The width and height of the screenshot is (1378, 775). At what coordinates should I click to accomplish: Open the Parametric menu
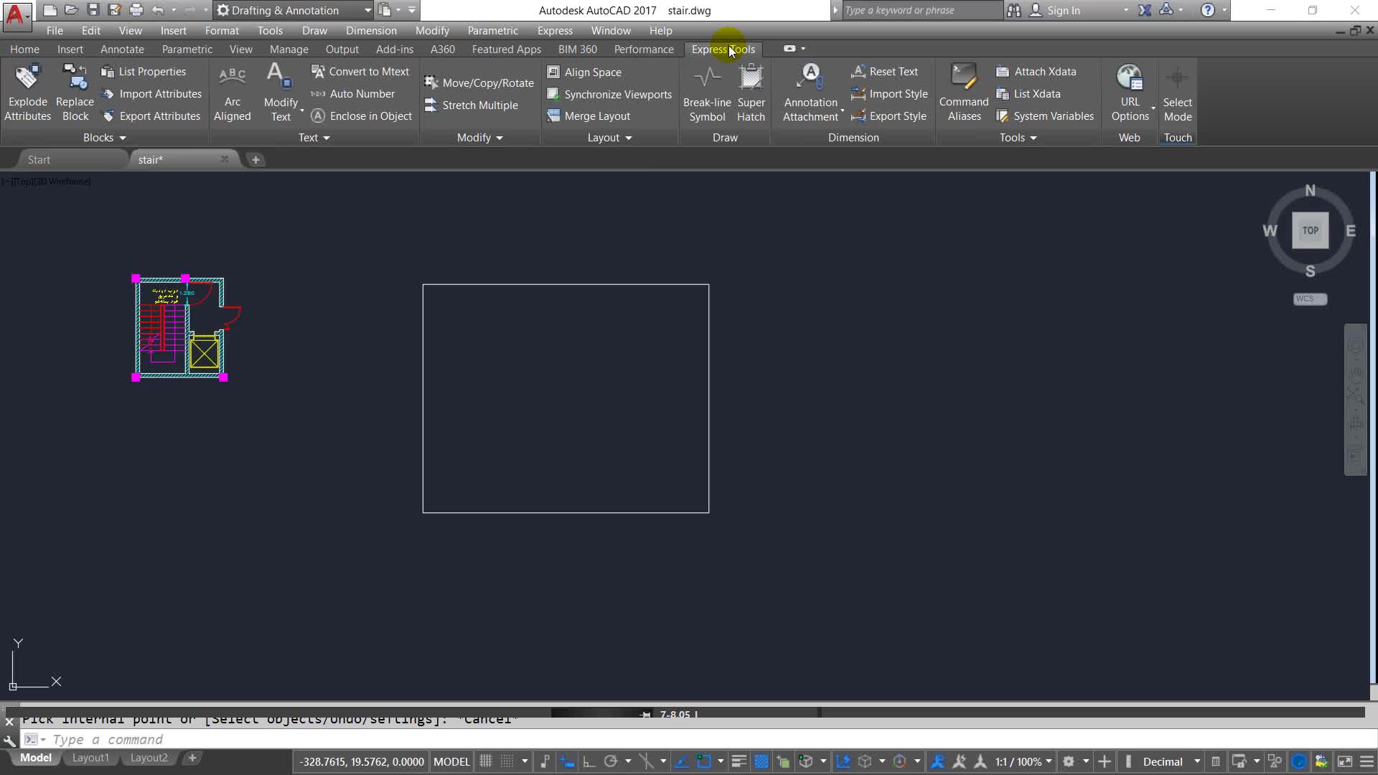pos(492,31)
